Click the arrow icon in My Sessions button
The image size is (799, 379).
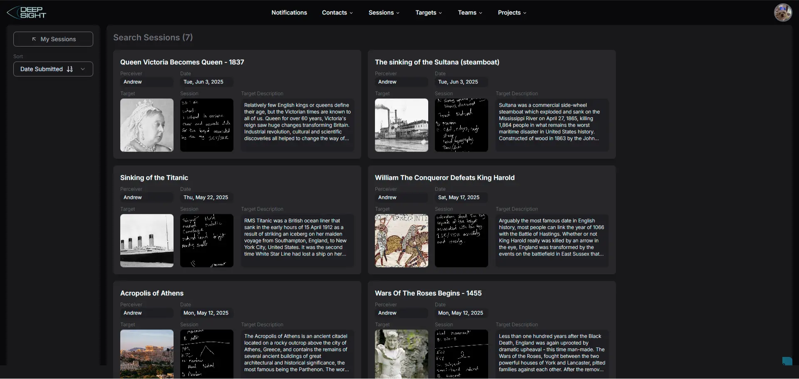[x=34, y=39]
